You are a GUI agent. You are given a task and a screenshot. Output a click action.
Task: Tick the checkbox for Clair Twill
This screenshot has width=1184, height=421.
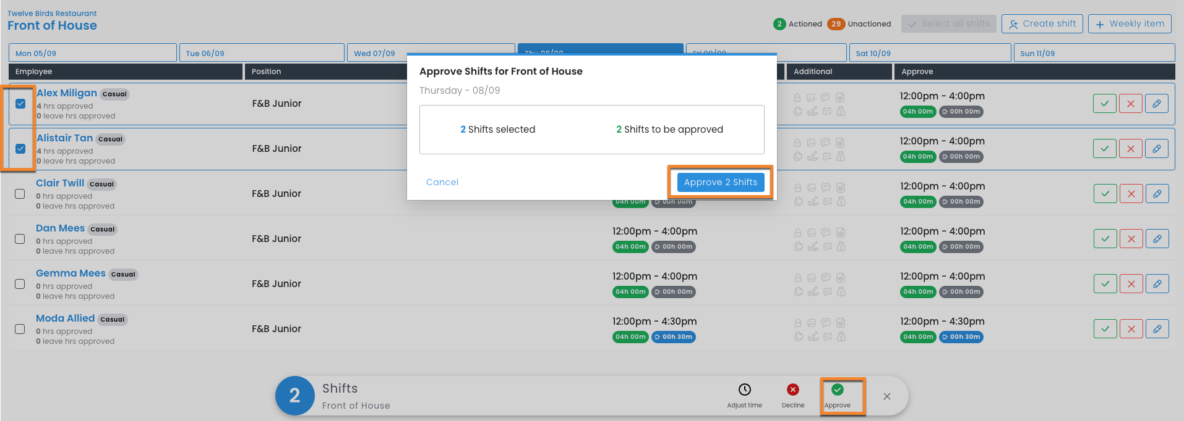coord(20,194)
